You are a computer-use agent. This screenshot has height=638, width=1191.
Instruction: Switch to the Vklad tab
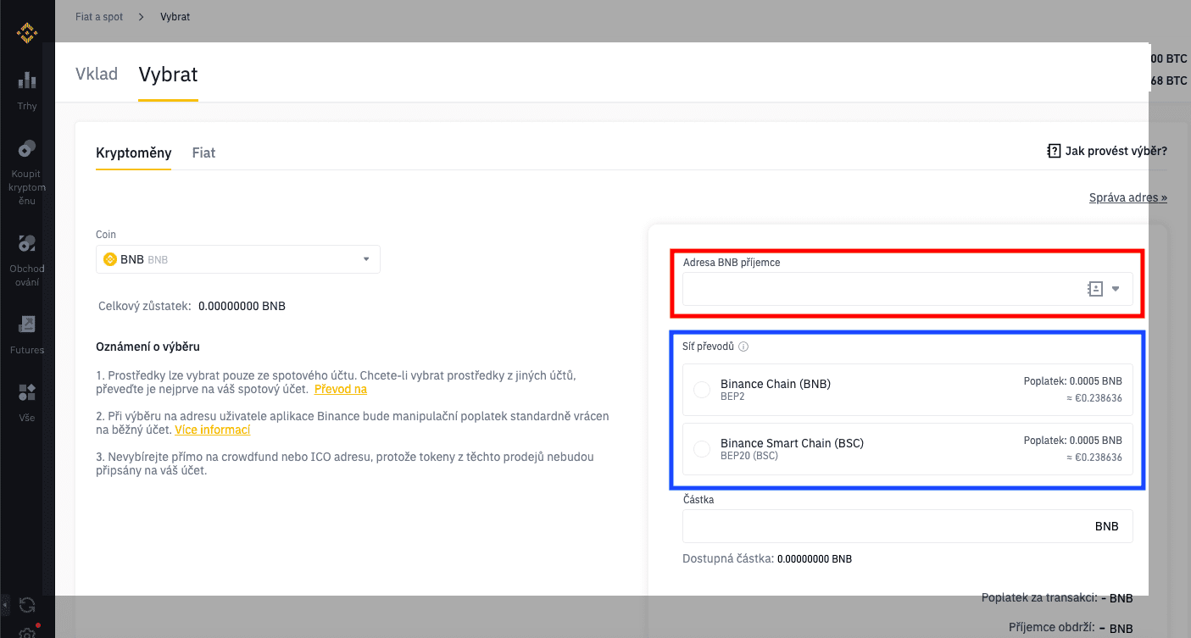[97, 74]
